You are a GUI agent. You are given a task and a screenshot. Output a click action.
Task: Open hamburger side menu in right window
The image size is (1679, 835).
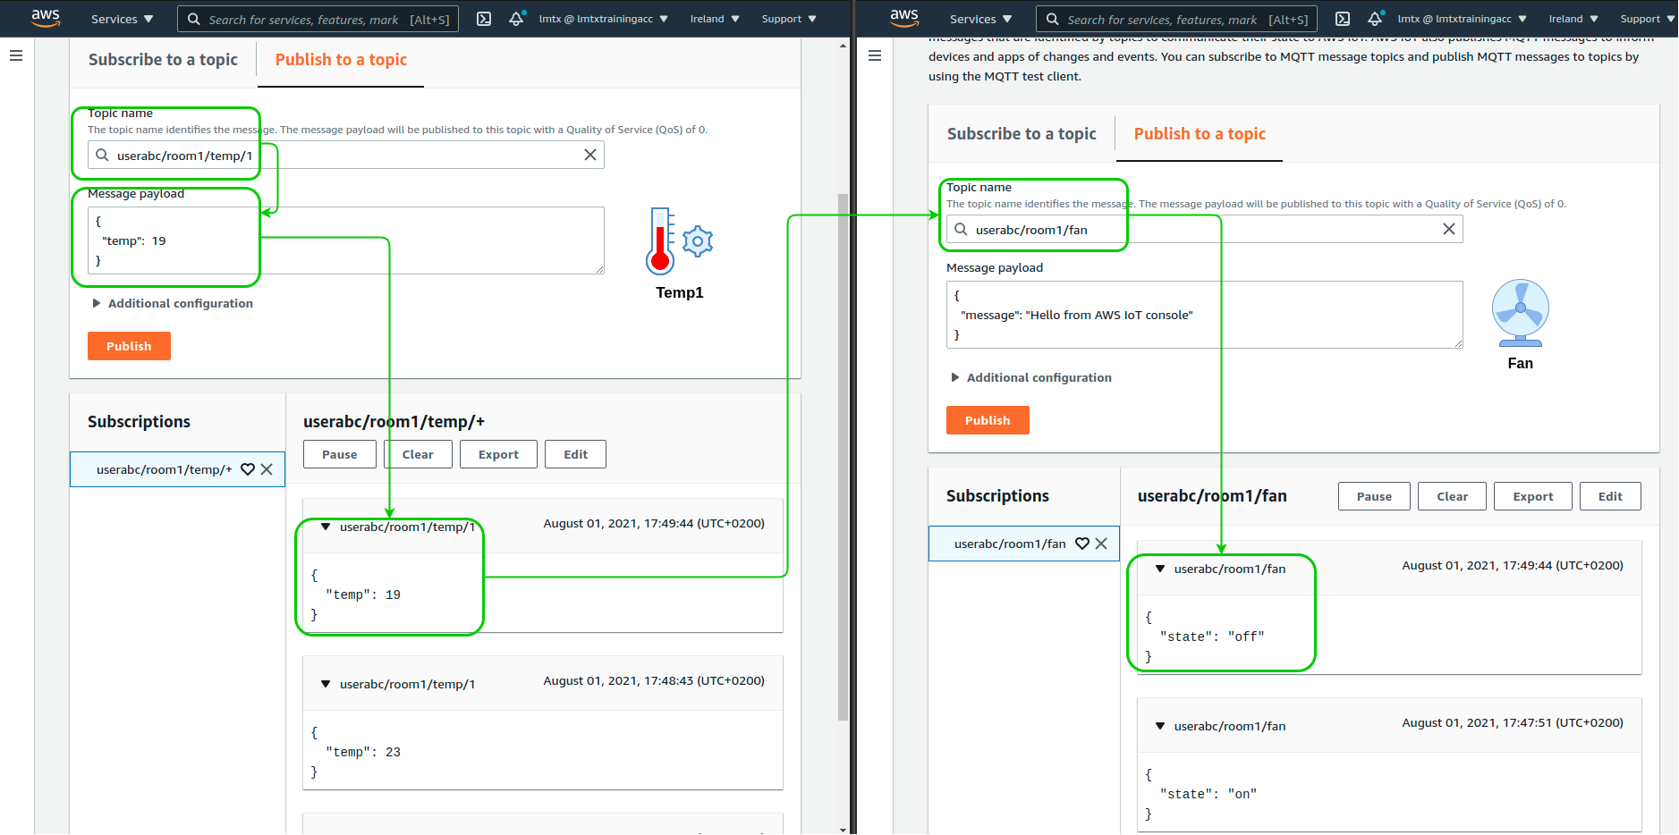[875, 55]
